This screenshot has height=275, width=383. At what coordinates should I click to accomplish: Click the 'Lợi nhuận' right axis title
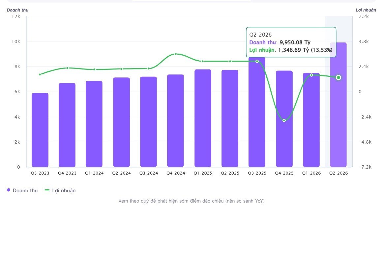pos(366,10)
